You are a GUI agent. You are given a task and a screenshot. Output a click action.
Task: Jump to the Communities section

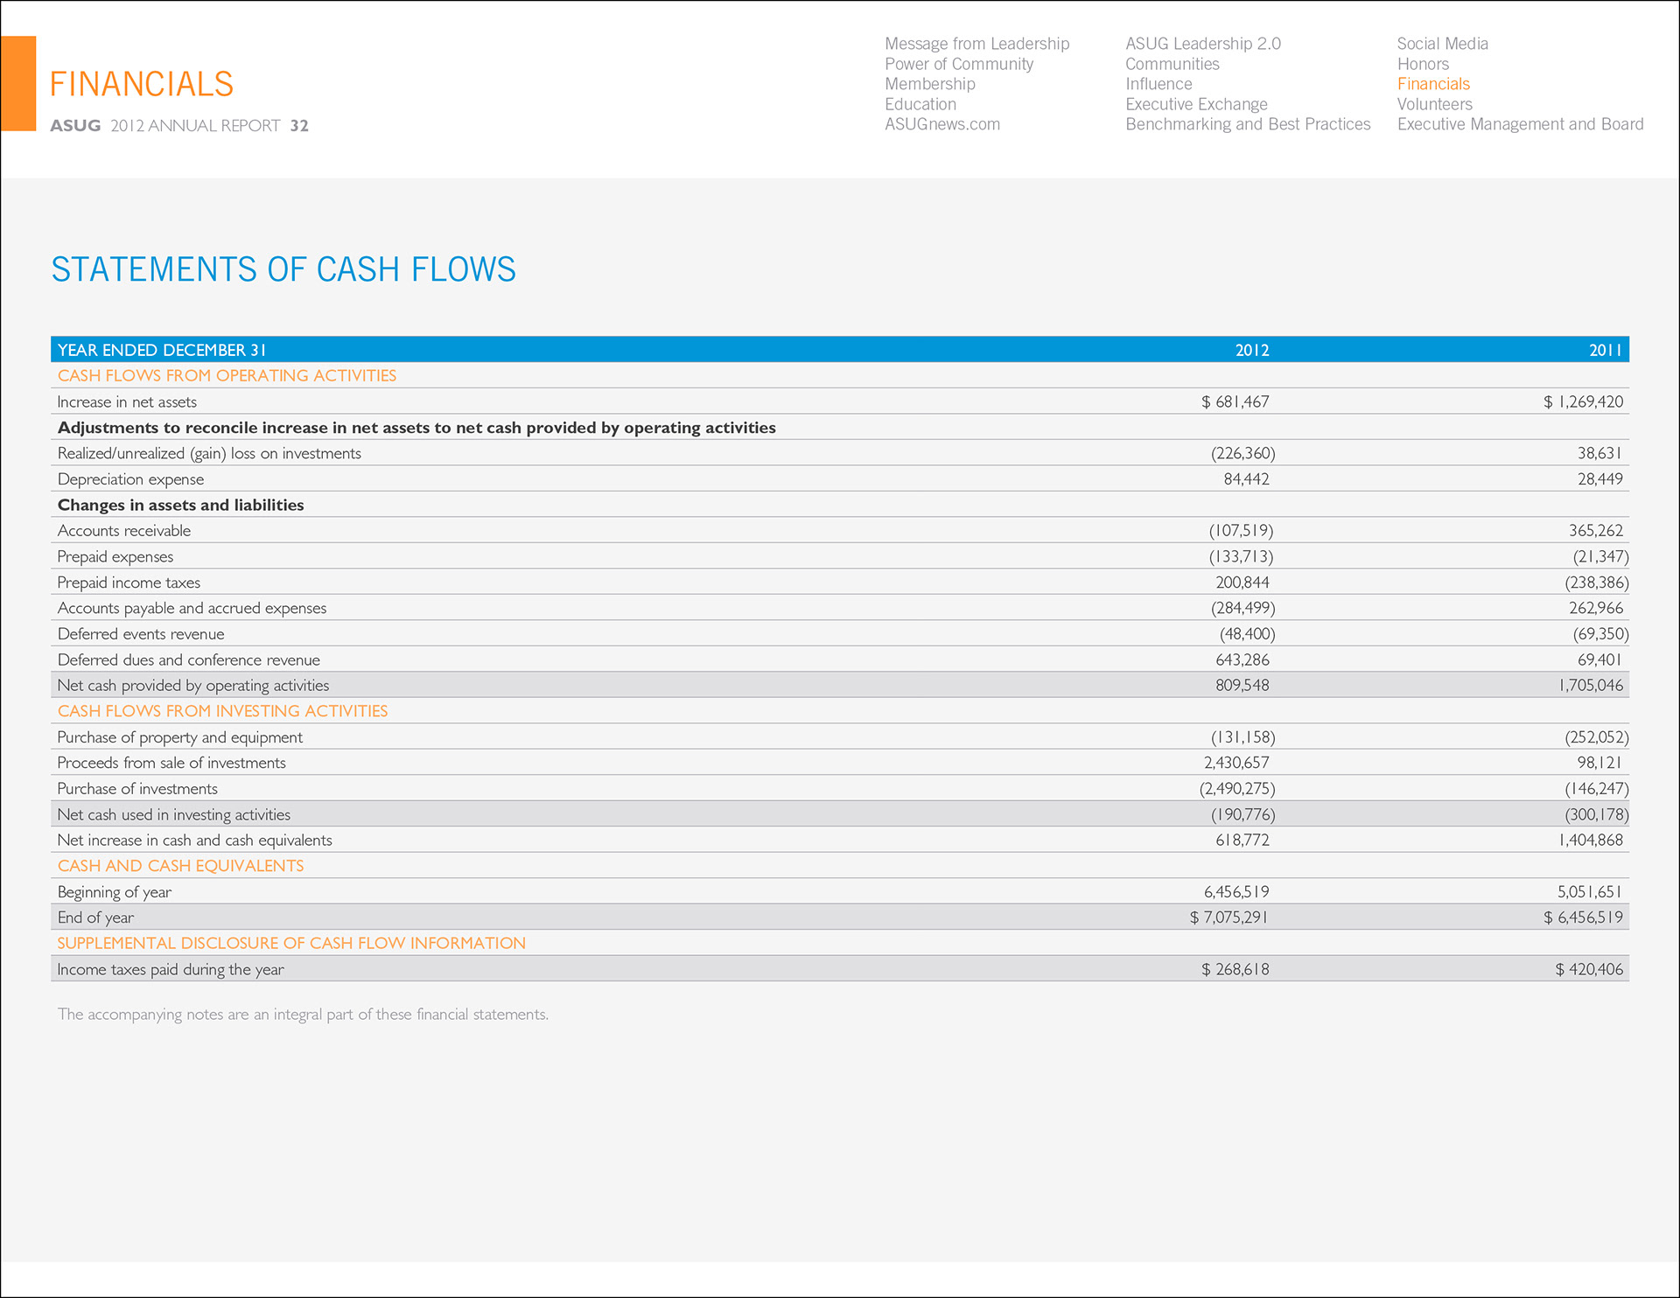1172,64
